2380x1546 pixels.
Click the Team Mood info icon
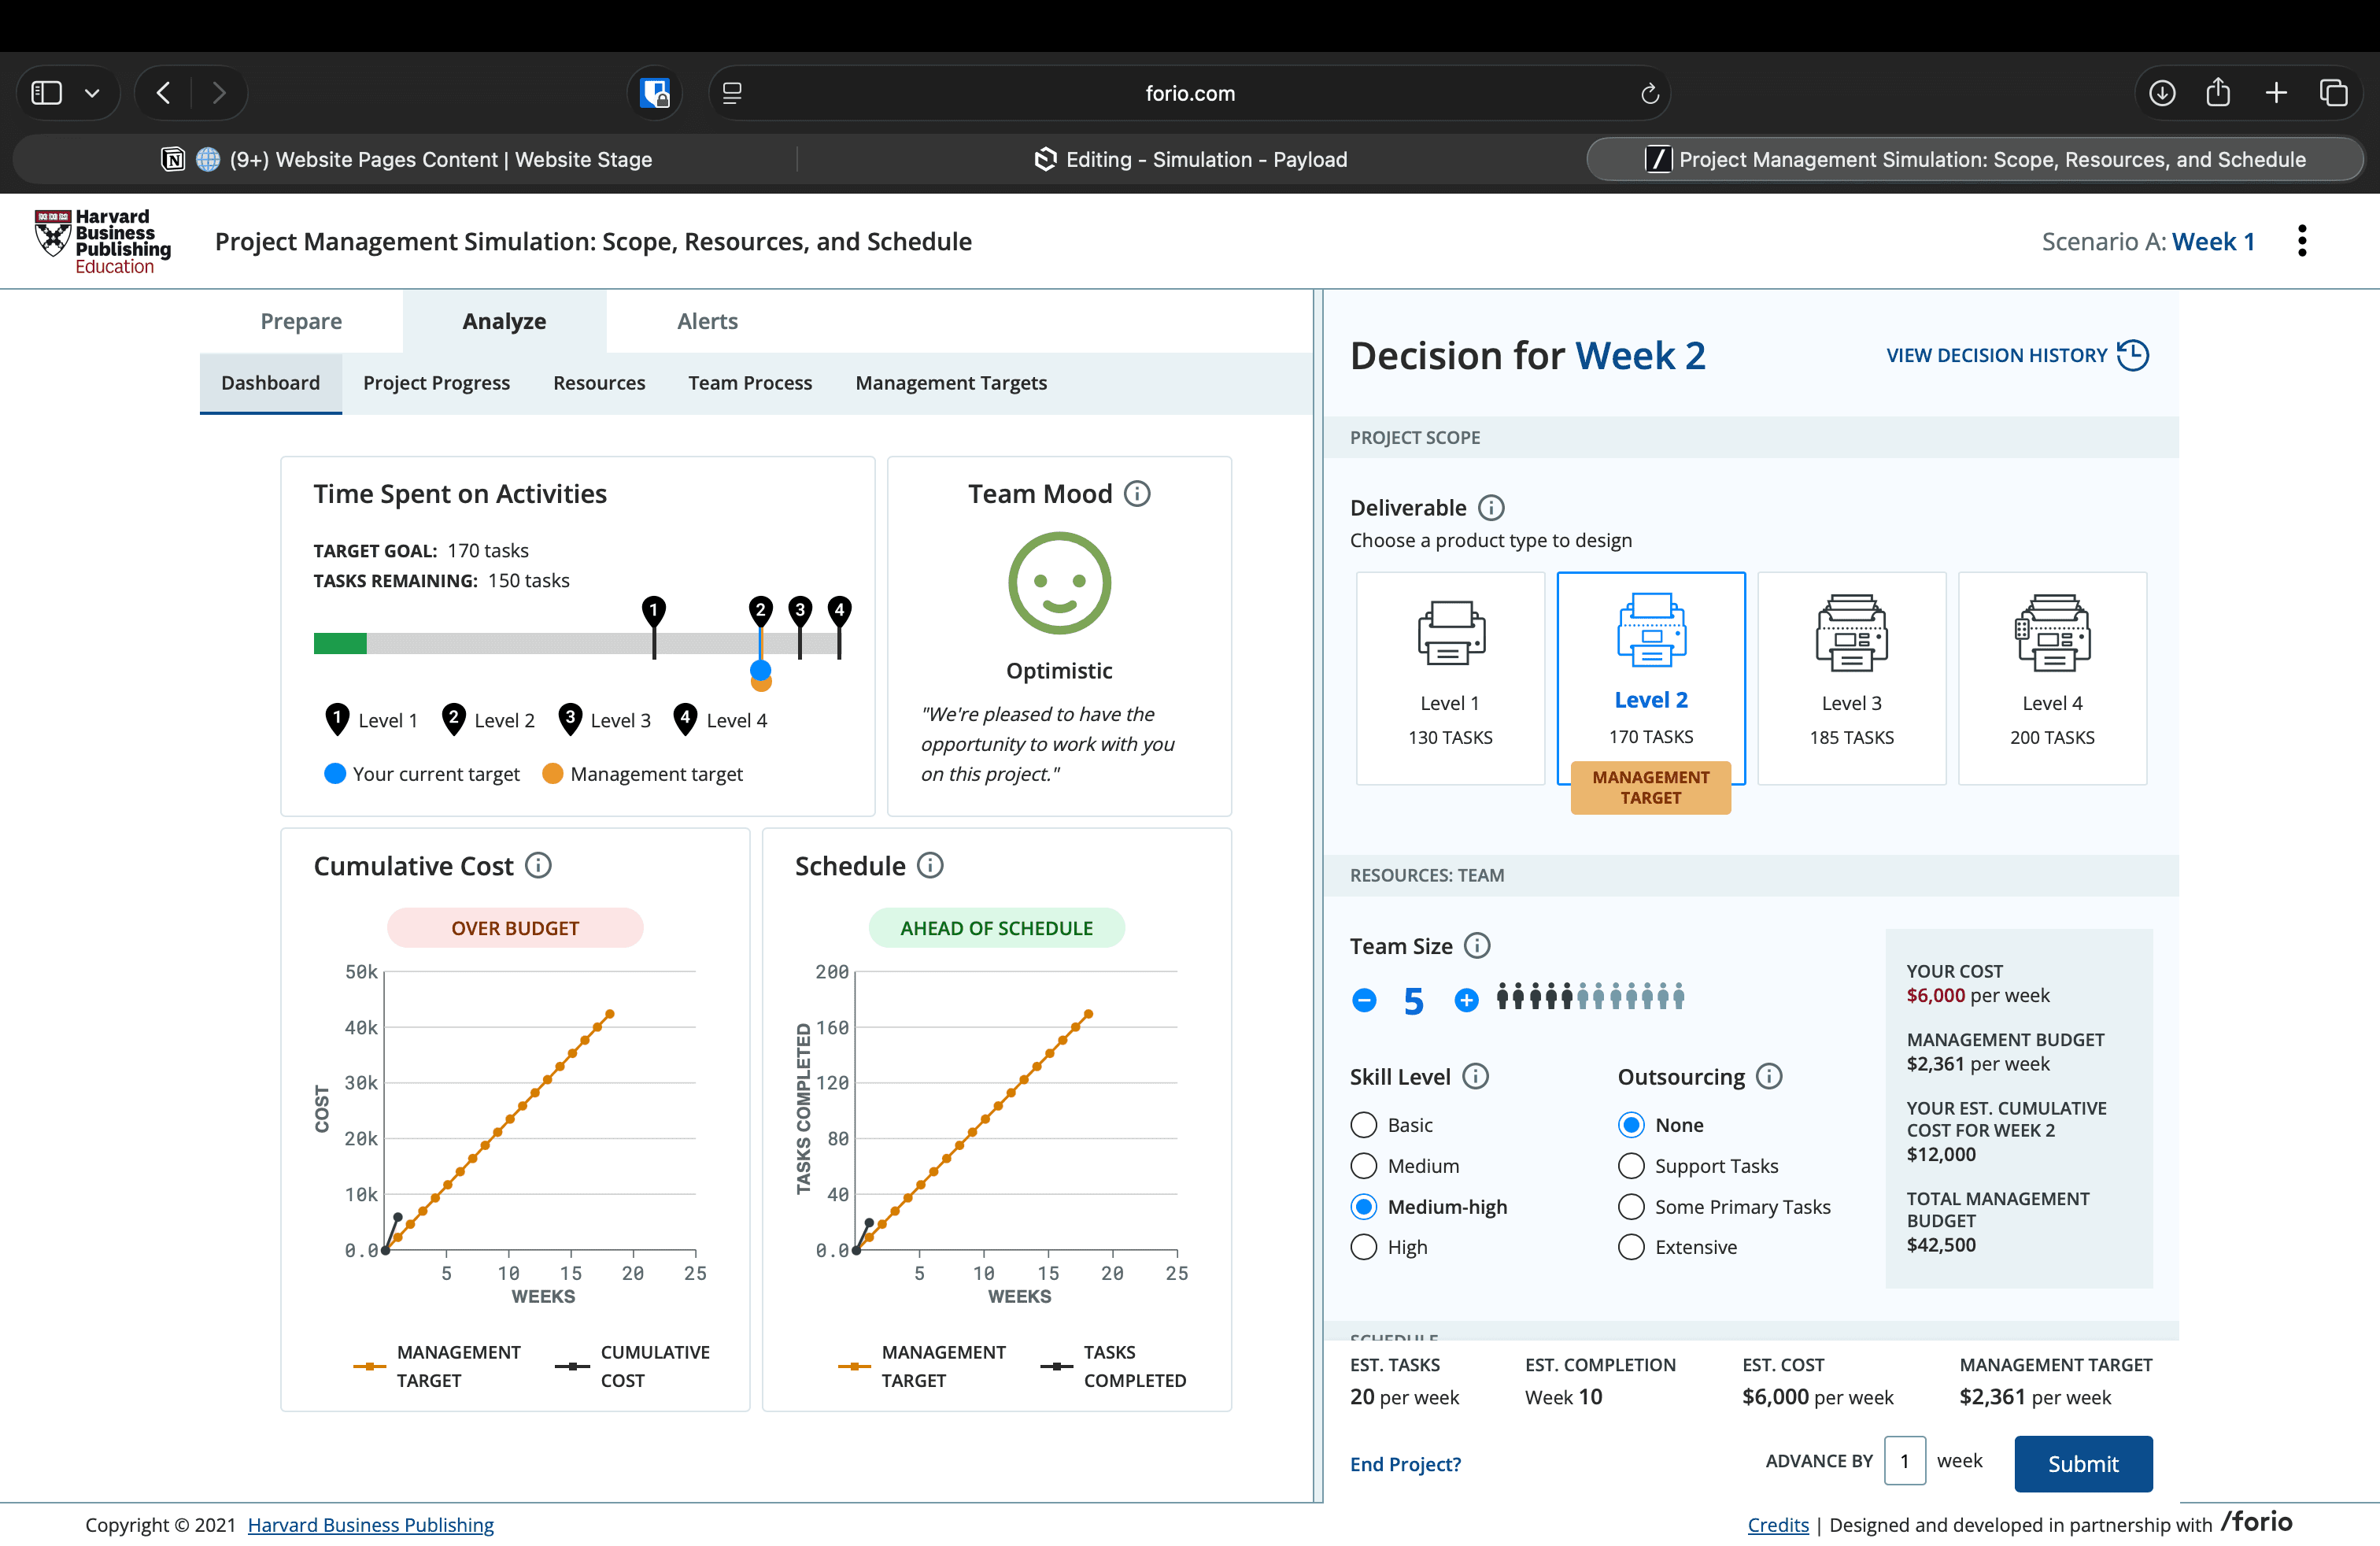[x=1137, y=494]
